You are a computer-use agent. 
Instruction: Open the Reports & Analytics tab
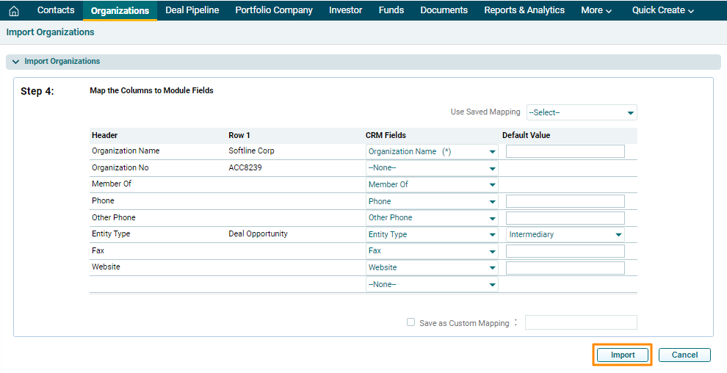pyautogui.click(x=524, y=10)
